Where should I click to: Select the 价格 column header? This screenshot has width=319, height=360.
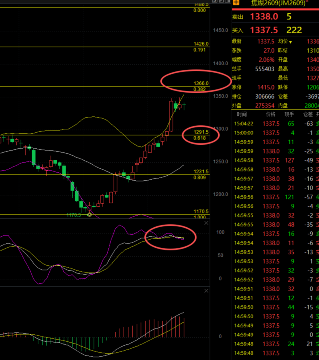[x=271, y=115]
